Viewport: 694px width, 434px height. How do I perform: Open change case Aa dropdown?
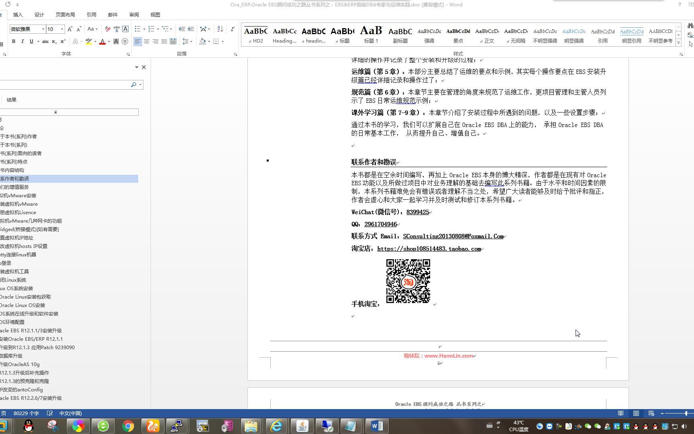pos(92,29)
